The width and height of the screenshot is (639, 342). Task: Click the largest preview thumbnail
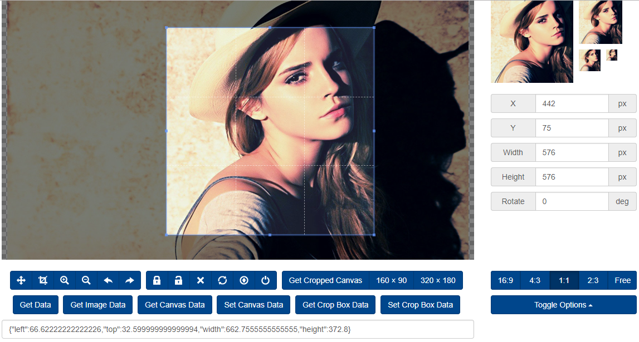(532, 42)
